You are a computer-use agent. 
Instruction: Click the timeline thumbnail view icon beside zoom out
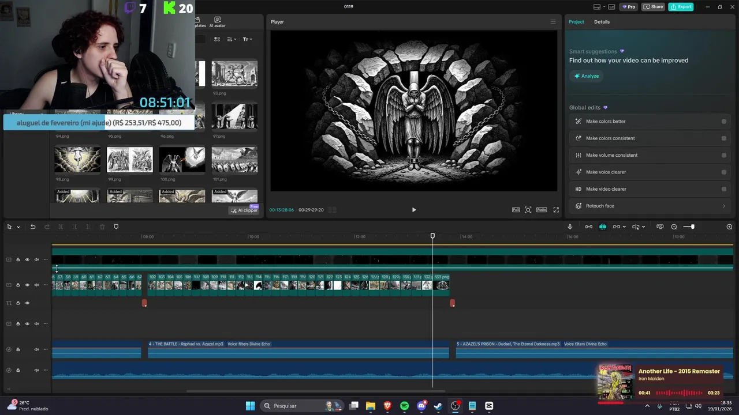coord(660,227)
